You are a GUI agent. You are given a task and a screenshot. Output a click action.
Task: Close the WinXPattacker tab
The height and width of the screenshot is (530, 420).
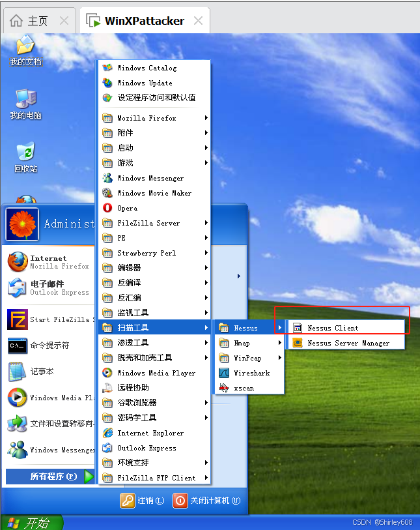click(x=198, y=21)
